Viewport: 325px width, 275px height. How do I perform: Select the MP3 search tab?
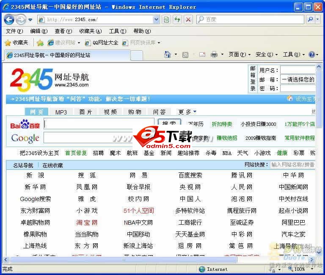[x=61, y=112]
